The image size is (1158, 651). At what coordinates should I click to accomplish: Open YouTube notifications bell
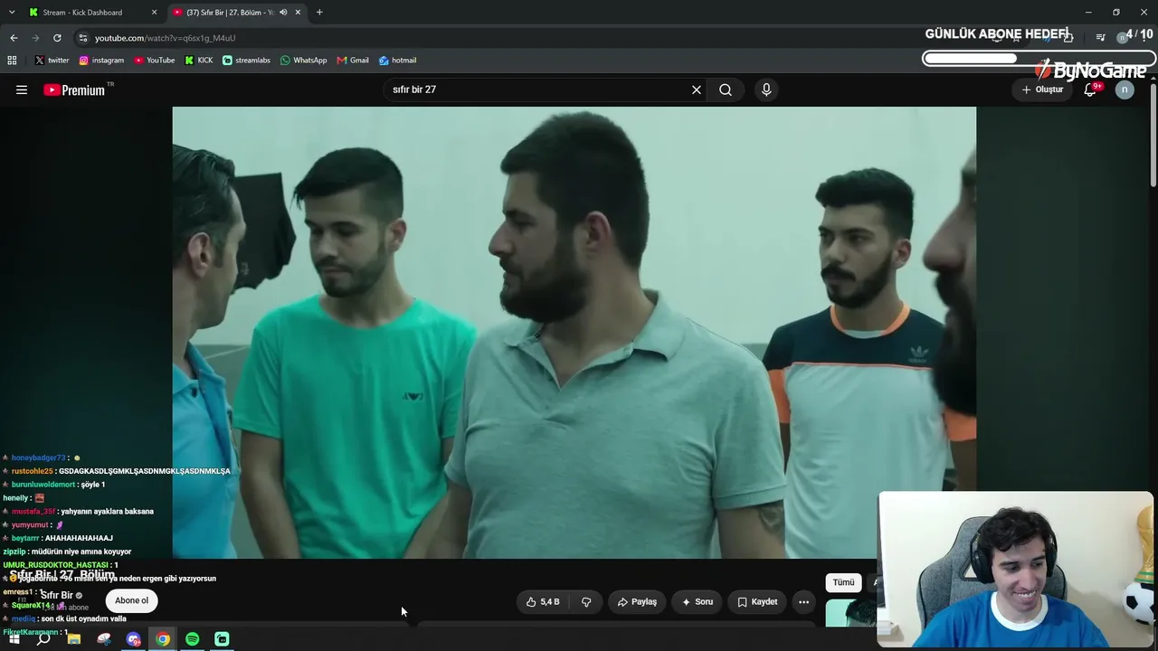(x=1090, y=90)
